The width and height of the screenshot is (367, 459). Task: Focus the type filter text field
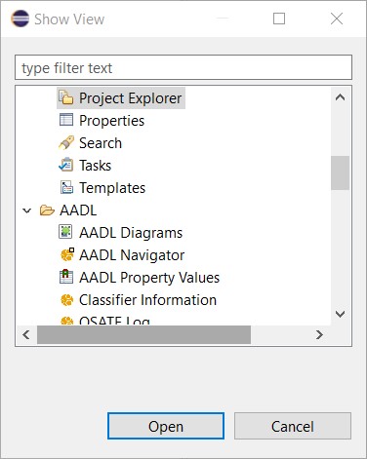[183, 67]
